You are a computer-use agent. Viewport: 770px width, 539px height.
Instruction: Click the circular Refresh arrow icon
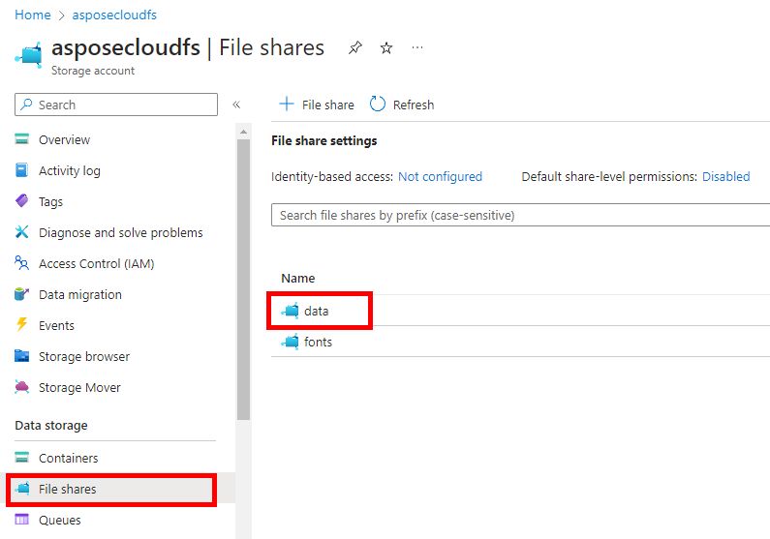(377, 104)
